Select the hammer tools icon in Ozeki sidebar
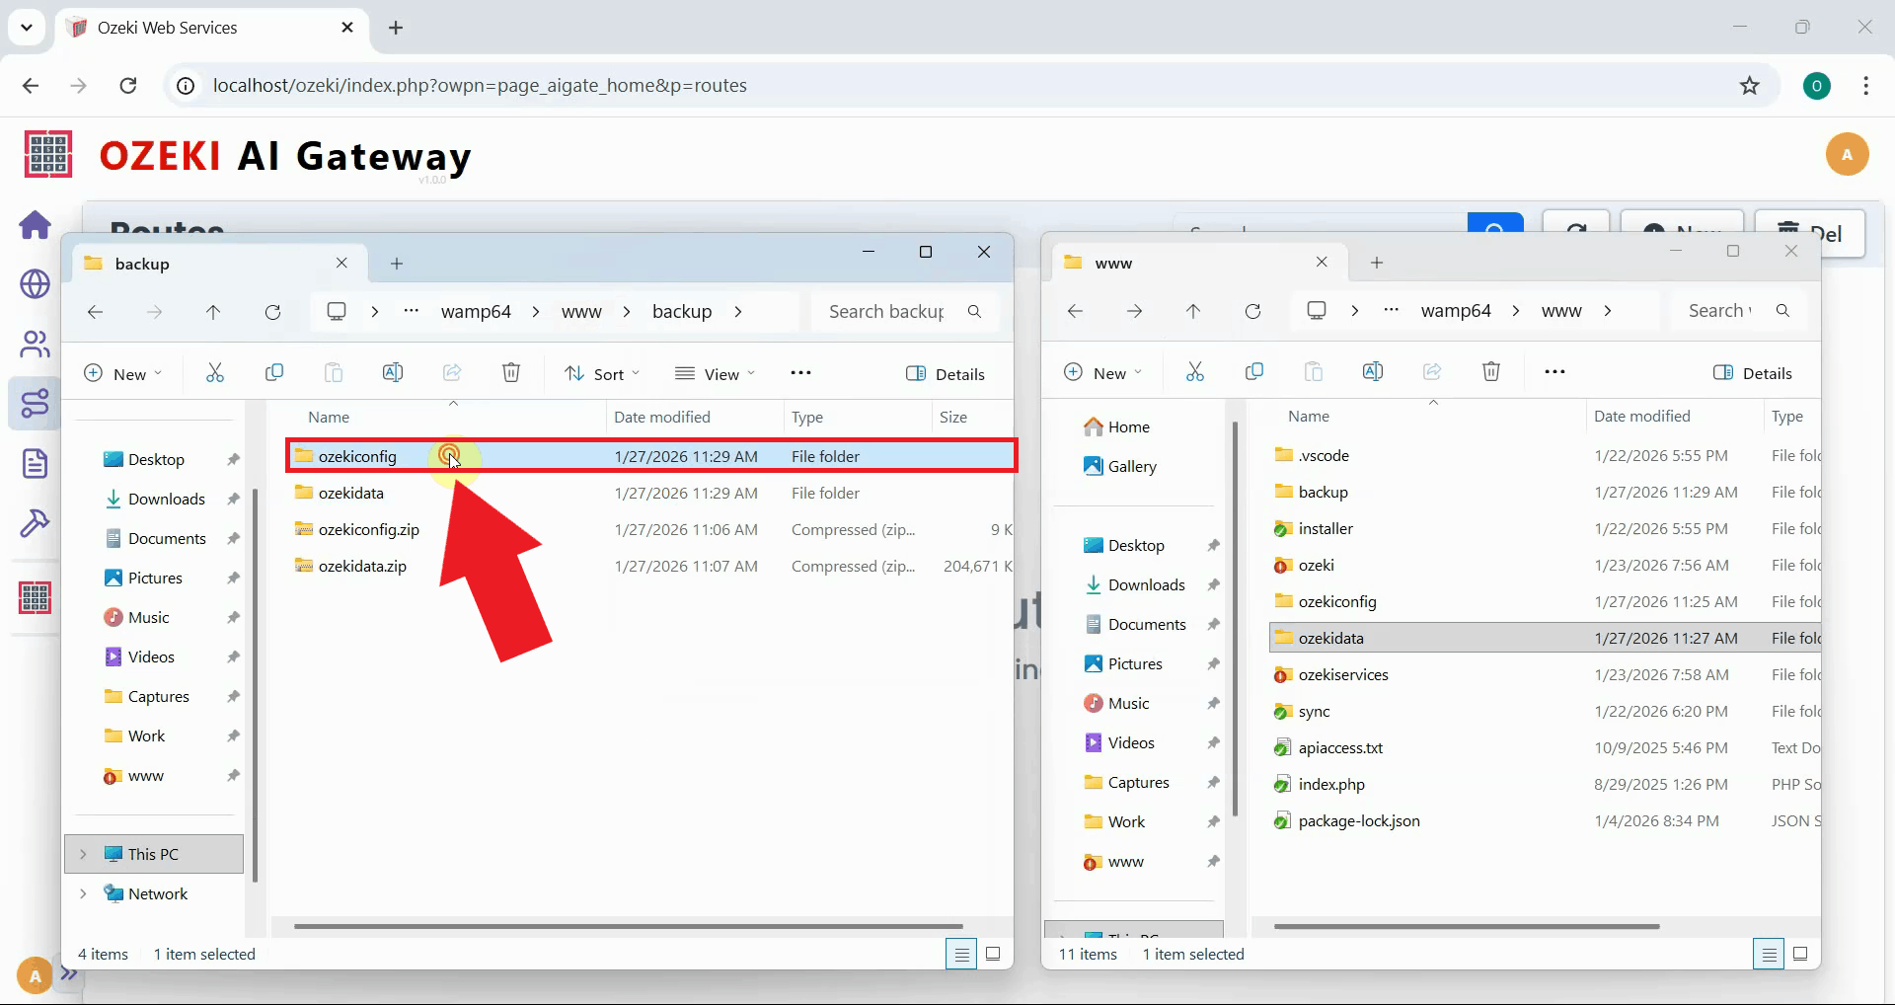The height and width of the screenshot is (1005, 1895). tap(36, 523)
